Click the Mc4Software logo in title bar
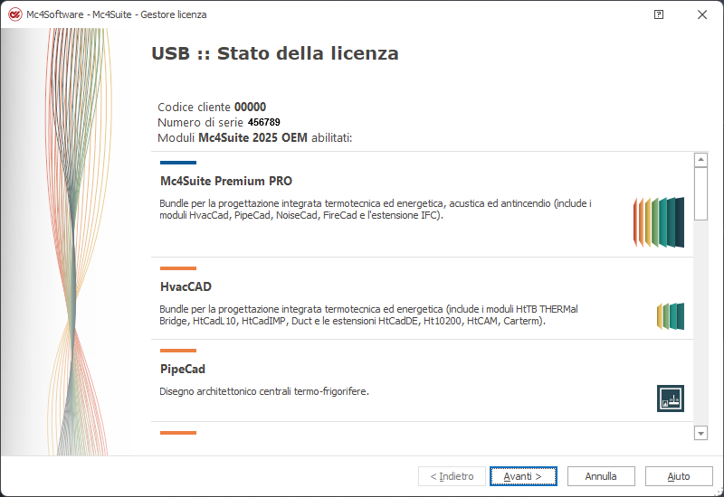This screenshot has width=724, height=497. [15, 14]
